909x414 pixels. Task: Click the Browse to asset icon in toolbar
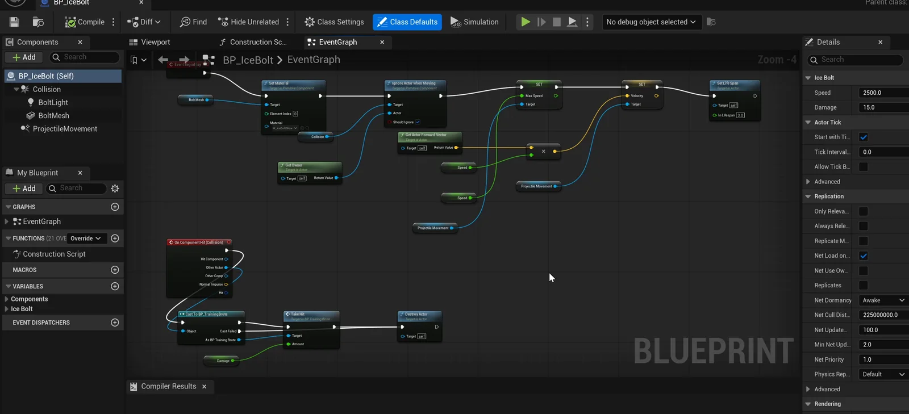38,22
